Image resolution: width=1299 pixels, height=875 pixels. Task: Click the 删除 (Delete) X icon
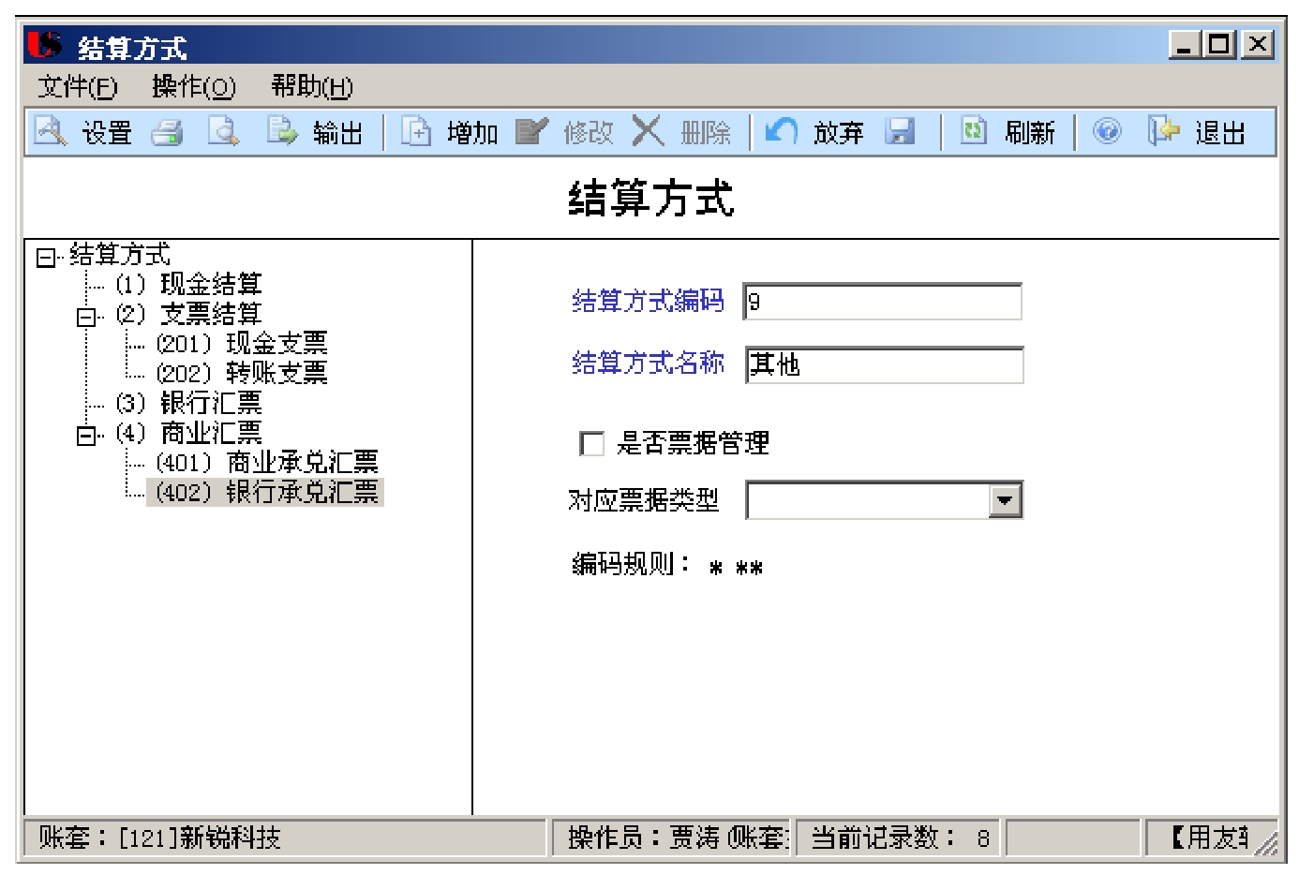(x=648, y=132)
